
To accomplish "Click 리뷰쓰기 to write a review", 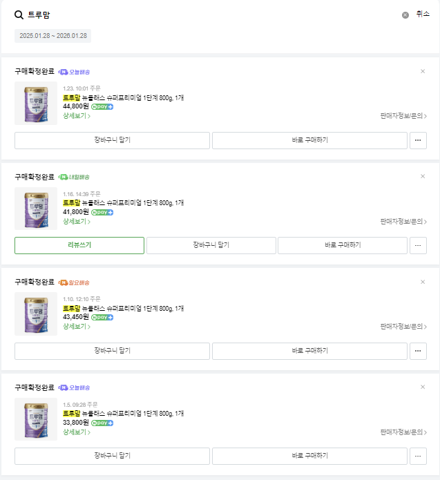I will point(79,245).
